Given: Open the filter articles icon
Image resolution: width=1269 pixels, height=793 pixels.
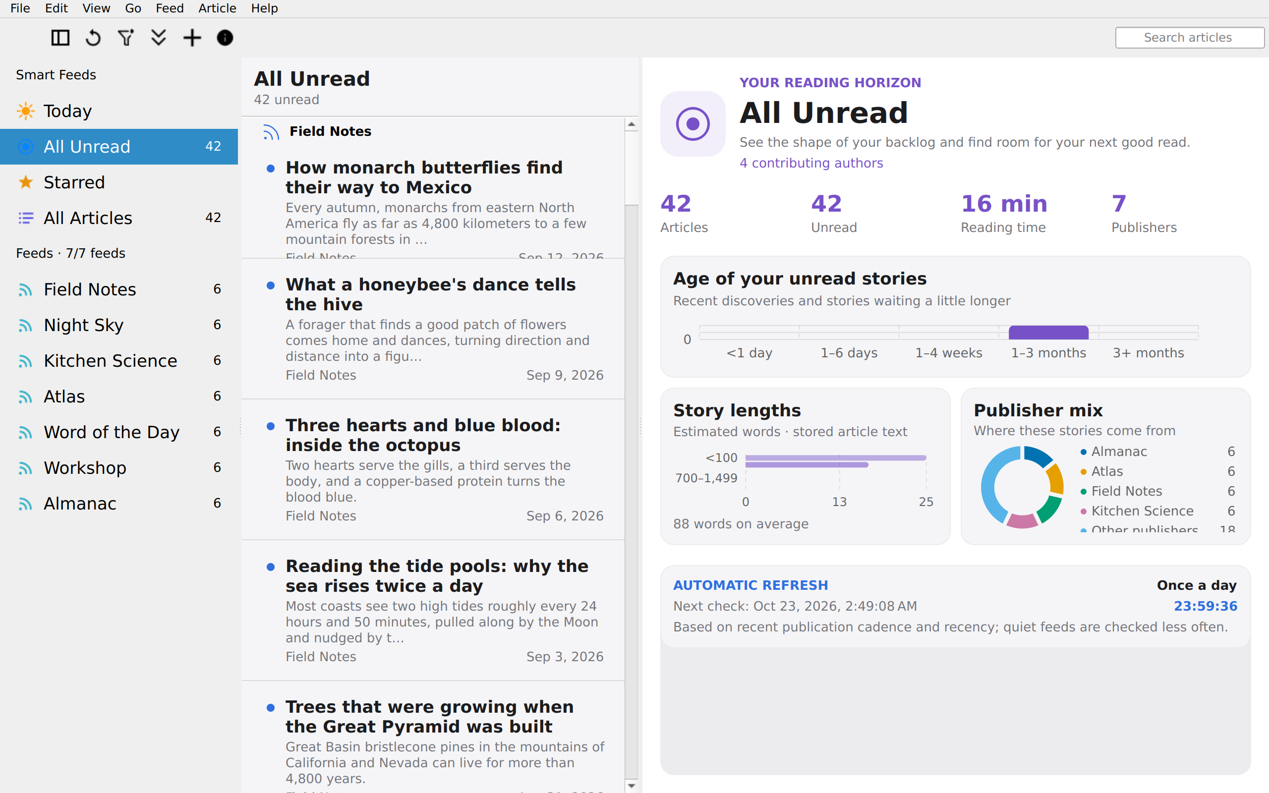Looking at the screenshot, I should click(126, 38).
